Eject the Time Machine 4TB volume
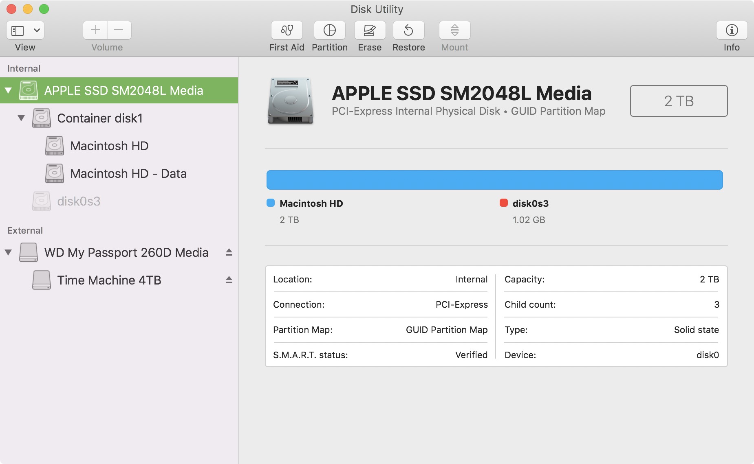 [229, 280]
